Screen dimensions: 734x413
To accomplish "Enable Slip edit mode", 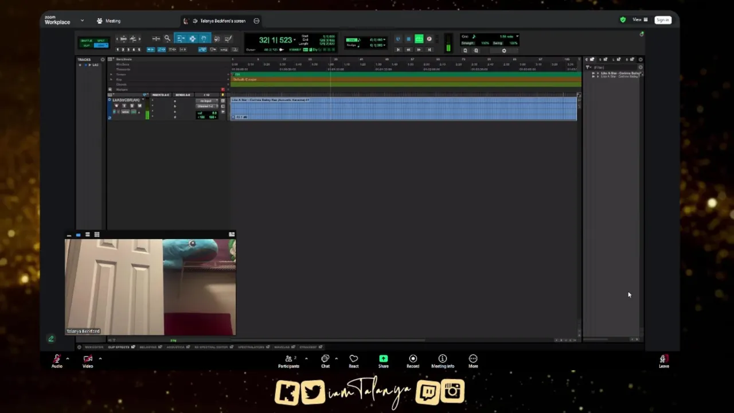I will click(86, 45).
